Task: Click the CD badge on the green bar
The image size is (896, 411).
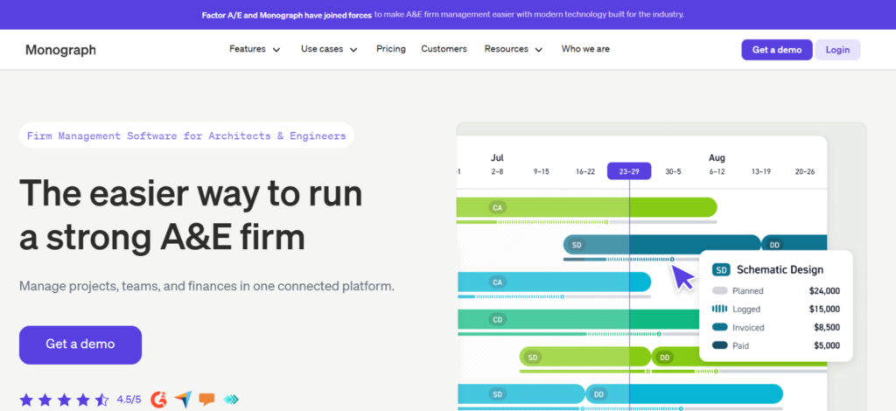Action: (497, 320)
